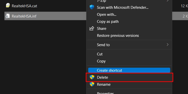Click the RealtekHSA.cat file icon
Screen dimensions: 188x94
click(x=8, y=6)
